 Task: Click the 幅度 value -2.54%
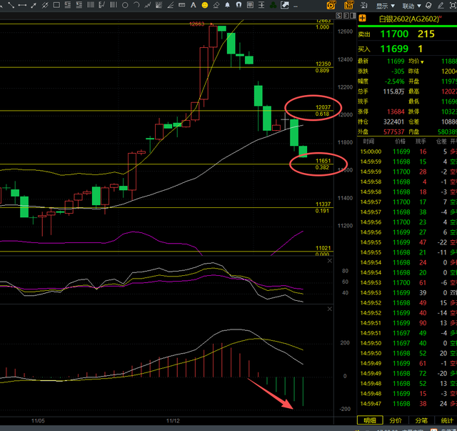395,81
